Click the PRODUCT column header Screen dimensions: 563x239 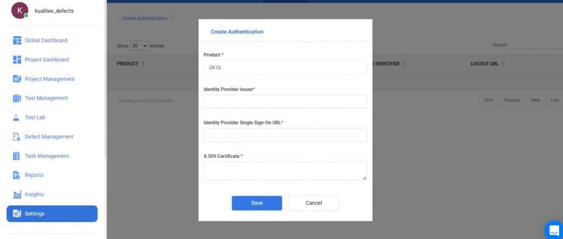click(128, 64)
